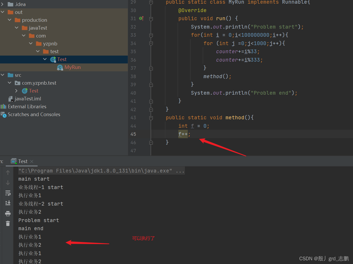
Task: Click the print console output icon
Action: coord(8,213)
